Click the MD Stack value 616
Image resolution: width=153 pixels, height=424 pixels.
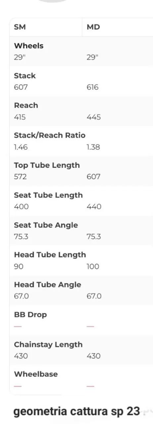(92, 87)
